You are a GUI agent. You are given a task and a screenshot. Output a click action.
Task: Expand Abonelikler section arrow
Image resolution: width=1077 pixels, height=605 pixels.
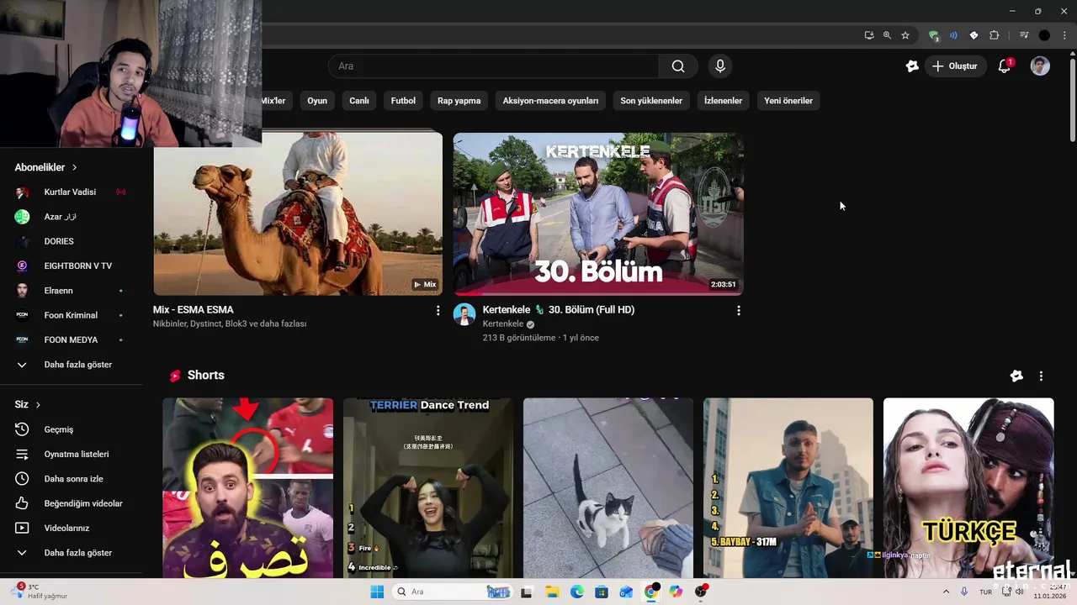(x=74, y=168)
